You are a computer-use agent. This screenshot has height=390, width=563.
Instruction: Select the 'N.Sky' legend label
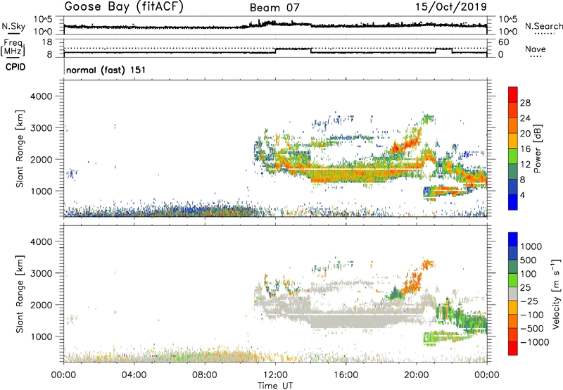pyautogui.click(x=13, y=26)
